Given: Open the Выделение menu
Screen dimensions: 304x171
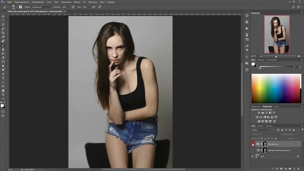Looking at the screenshot, I should (x=66, y=2).
